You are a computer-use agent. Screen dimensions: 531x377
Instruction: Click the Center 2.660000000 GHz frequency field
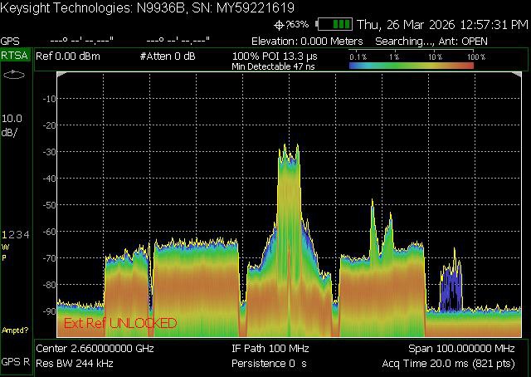coord(95,349)
